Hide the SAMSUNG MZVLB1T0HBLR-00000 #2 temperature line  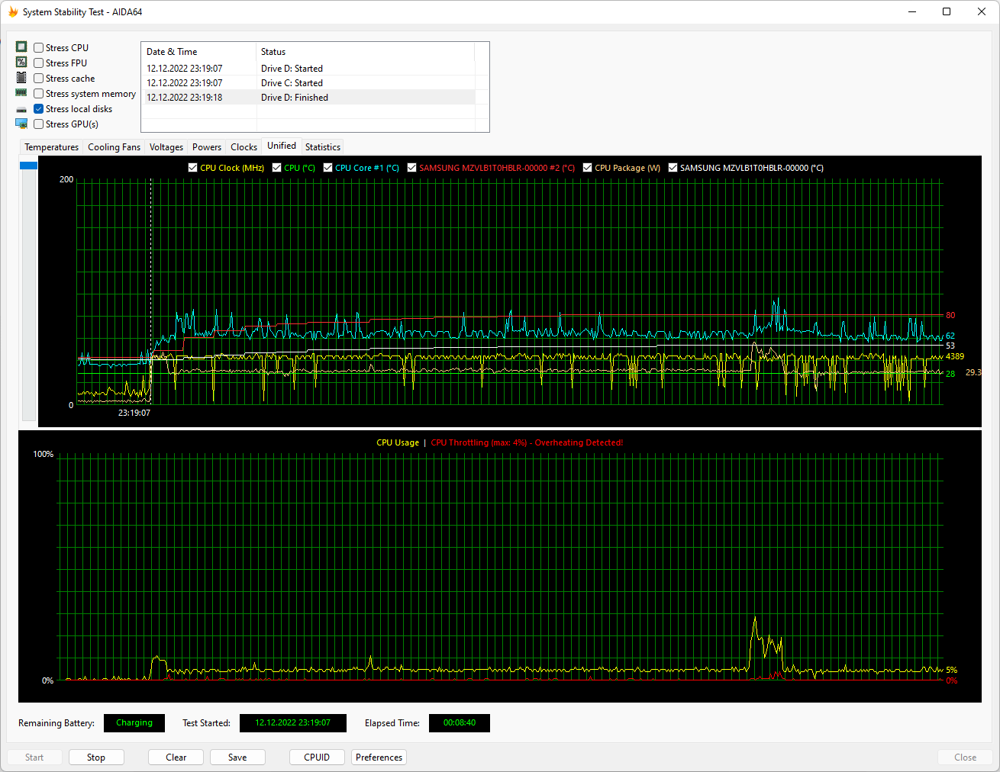pos(412,168)
